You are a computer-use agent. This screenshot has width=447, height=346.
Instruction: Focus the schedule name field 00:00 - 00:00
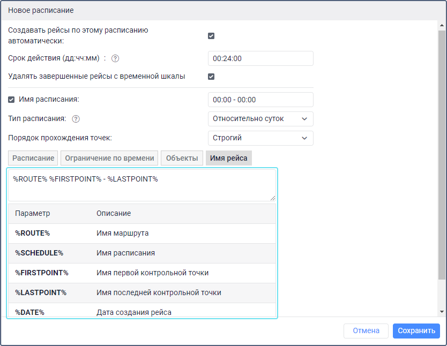[260, 100]
